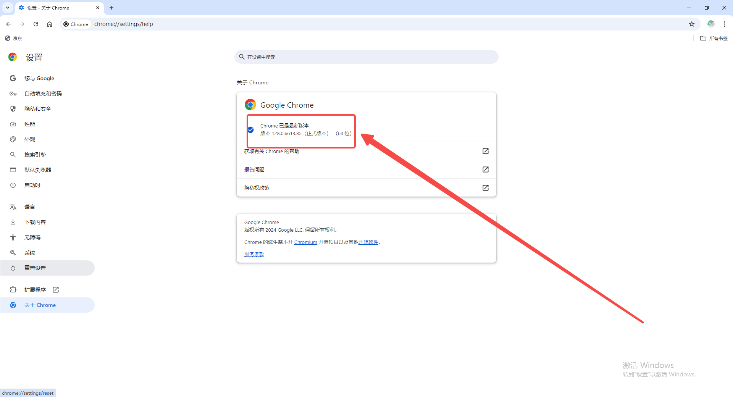The height and width of the screenshot is (397, 733).
Task: Click external link icon for Chrome help
Action: click(486, 151)
